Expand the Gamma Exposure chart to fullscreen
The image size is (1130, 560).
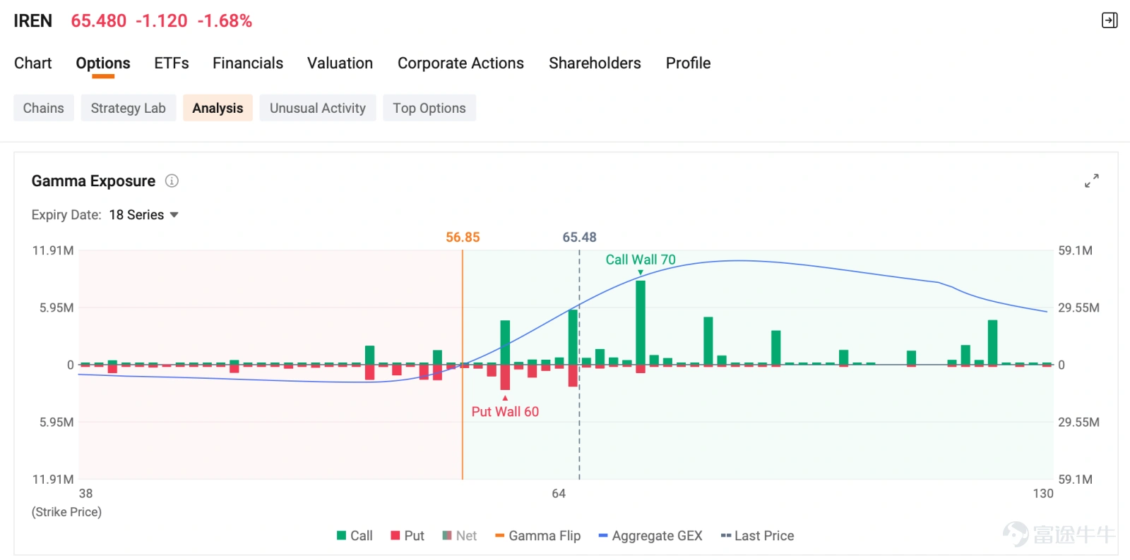click(1092, 181)
